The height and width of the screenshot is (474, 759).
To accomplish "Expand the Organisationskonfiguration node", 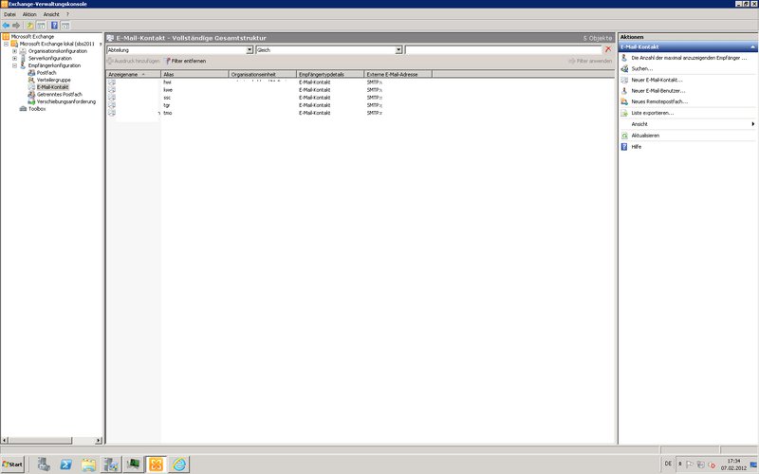I will pyautogui.click(x=14, y=51).
